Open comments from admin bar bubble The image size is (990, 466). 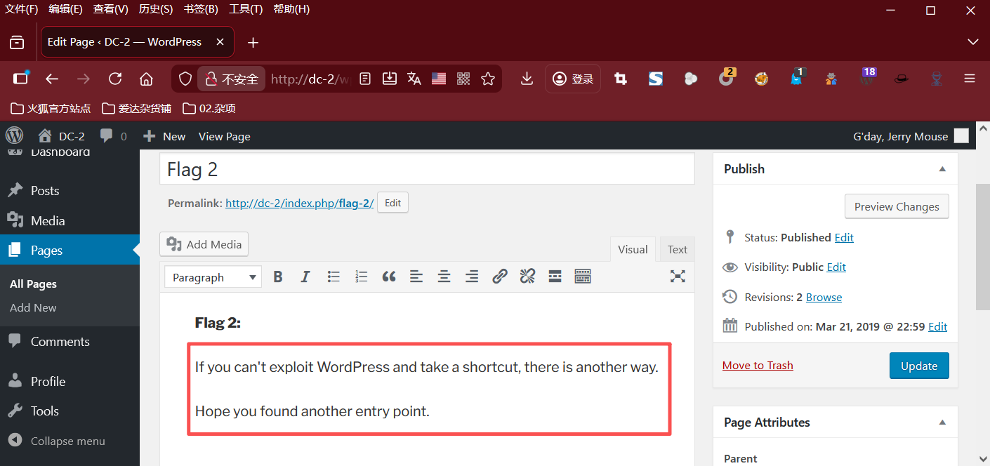coord(113,136)
